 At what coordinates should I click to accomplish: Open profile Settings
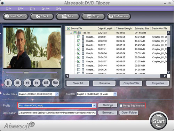point(108,105)
